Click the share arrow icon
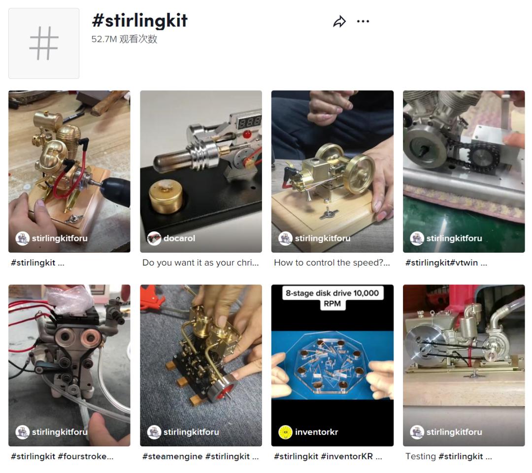Viewport: 532px width, 473px height. point(339,22)
